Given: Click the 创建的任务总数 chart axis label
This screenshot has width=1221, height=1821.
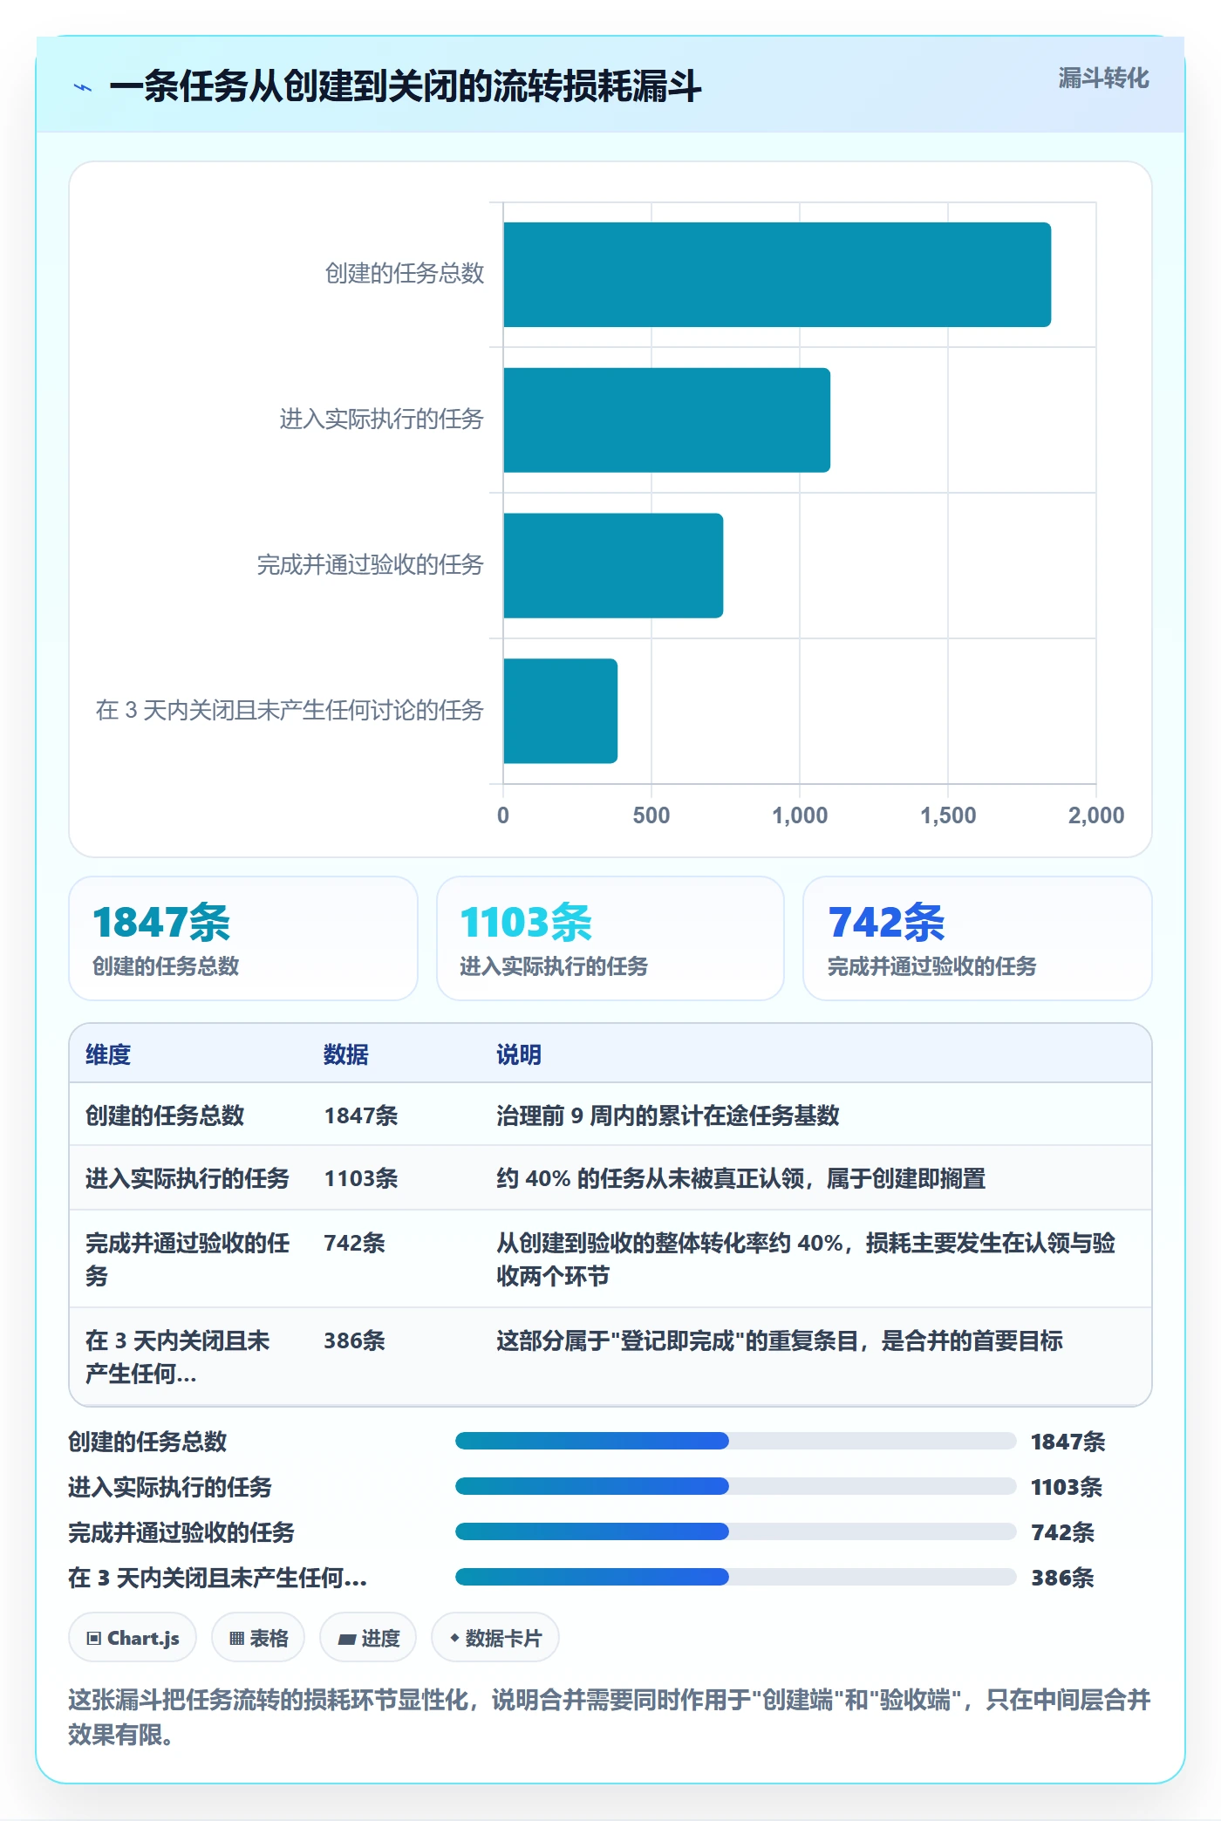Looking at the screenshot, I should point(405,274).
